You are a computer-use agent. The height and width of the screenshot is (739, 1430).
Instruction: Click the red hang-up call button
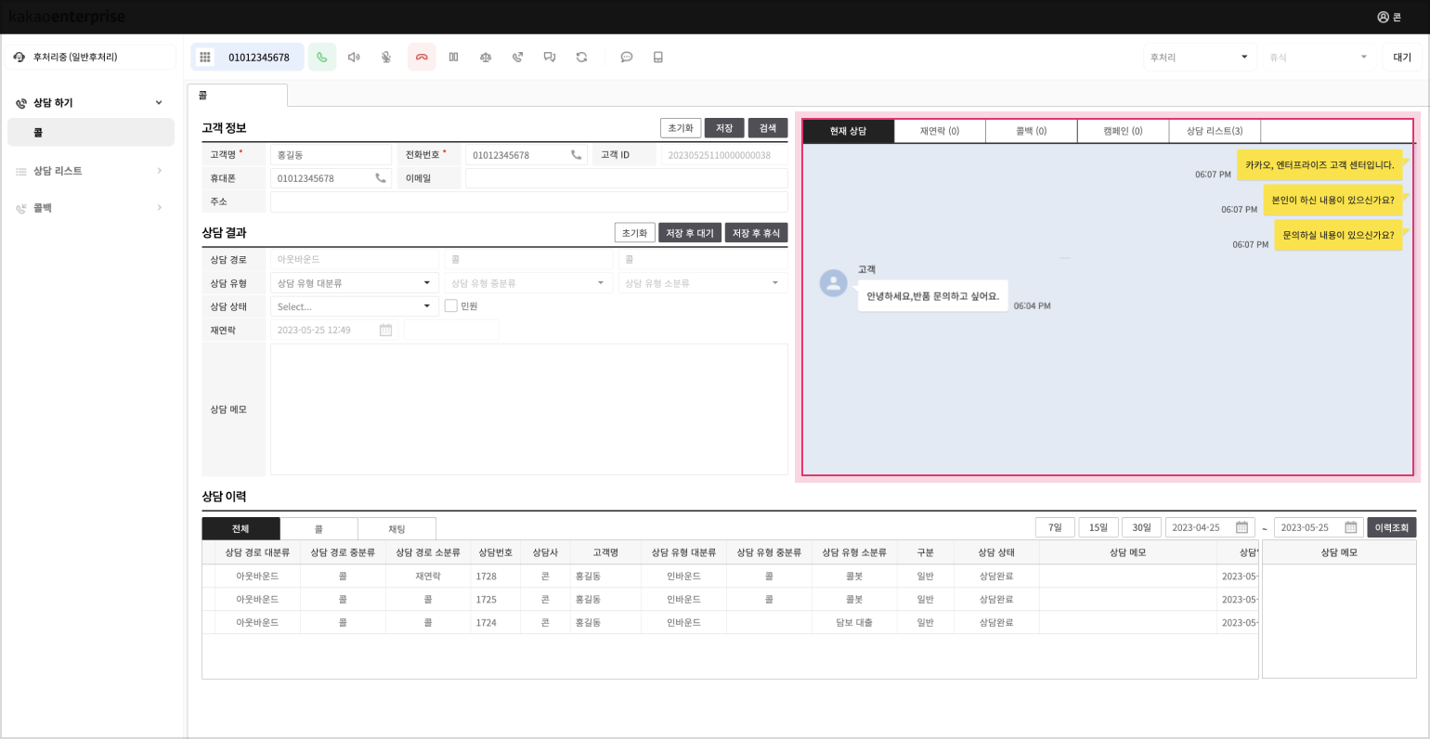pos(422,58)
